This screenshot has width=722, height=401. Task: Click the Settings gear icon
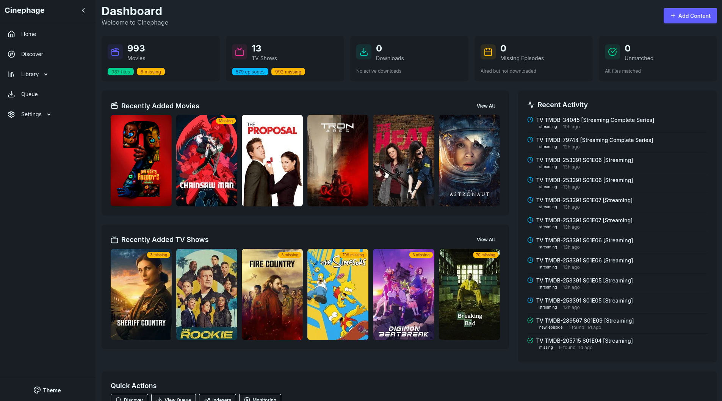tap(11, 114)
